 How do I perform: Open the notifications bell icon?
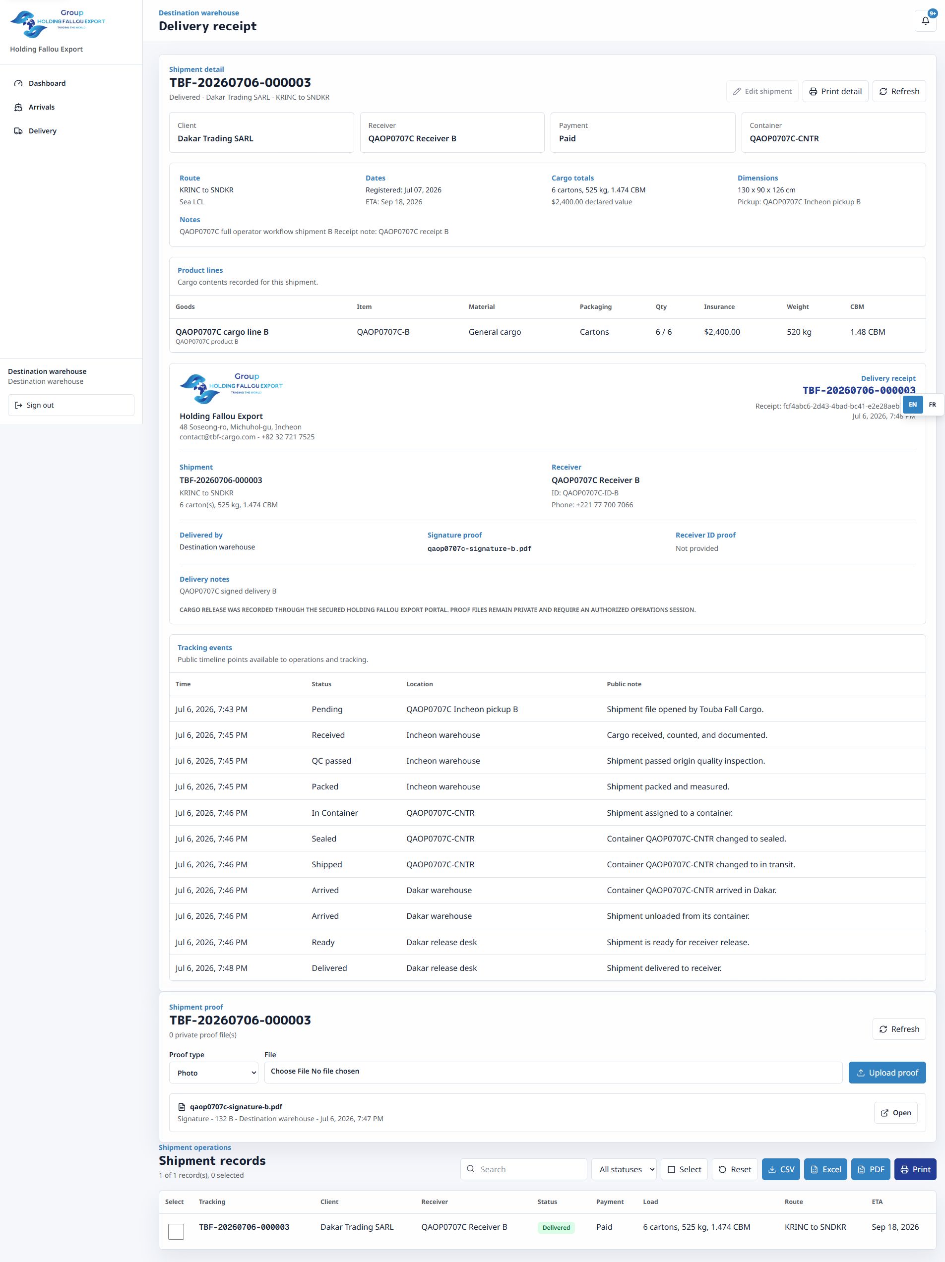coord(925,21)
